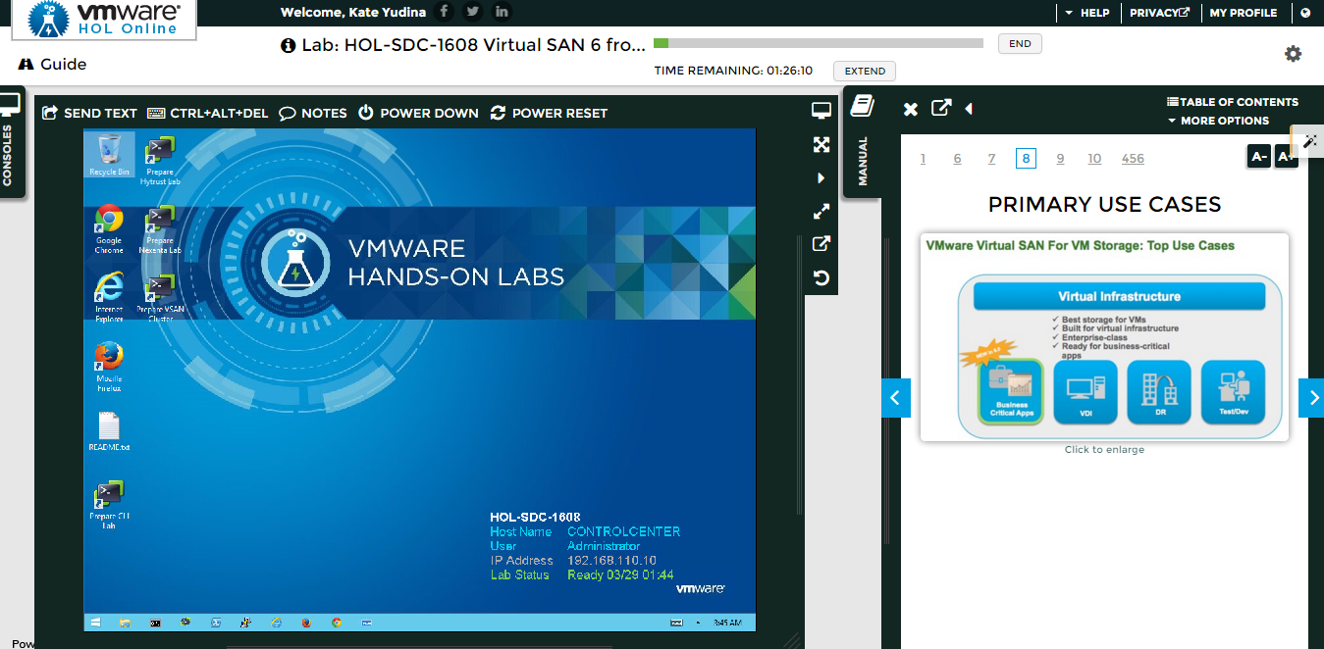This screenshot has width=1324, height=649.
Task: Go to manual page 1
Action: pos(923,159)
